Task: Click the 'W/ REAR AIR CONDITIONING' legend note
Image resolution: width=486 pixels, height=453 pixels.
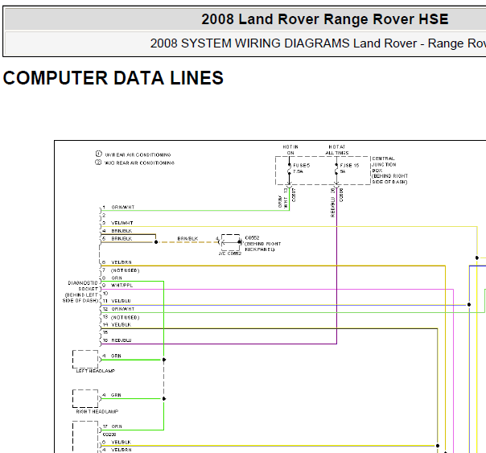Action: pyautogui.click(x=138, y=155)
